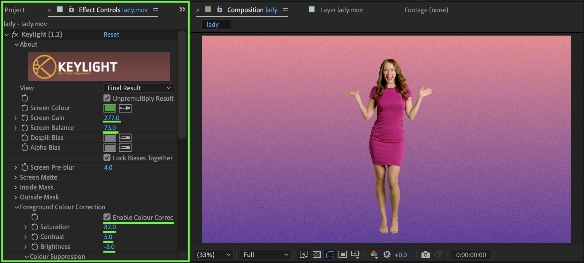
Task: Click the Reset Exposure aperture icon
Action: tap(387, 255)
